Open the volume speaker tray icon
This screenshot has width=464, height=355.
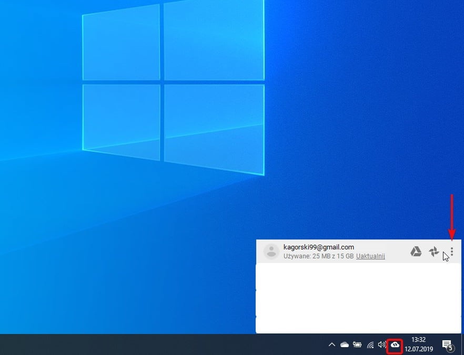point(382,344)
